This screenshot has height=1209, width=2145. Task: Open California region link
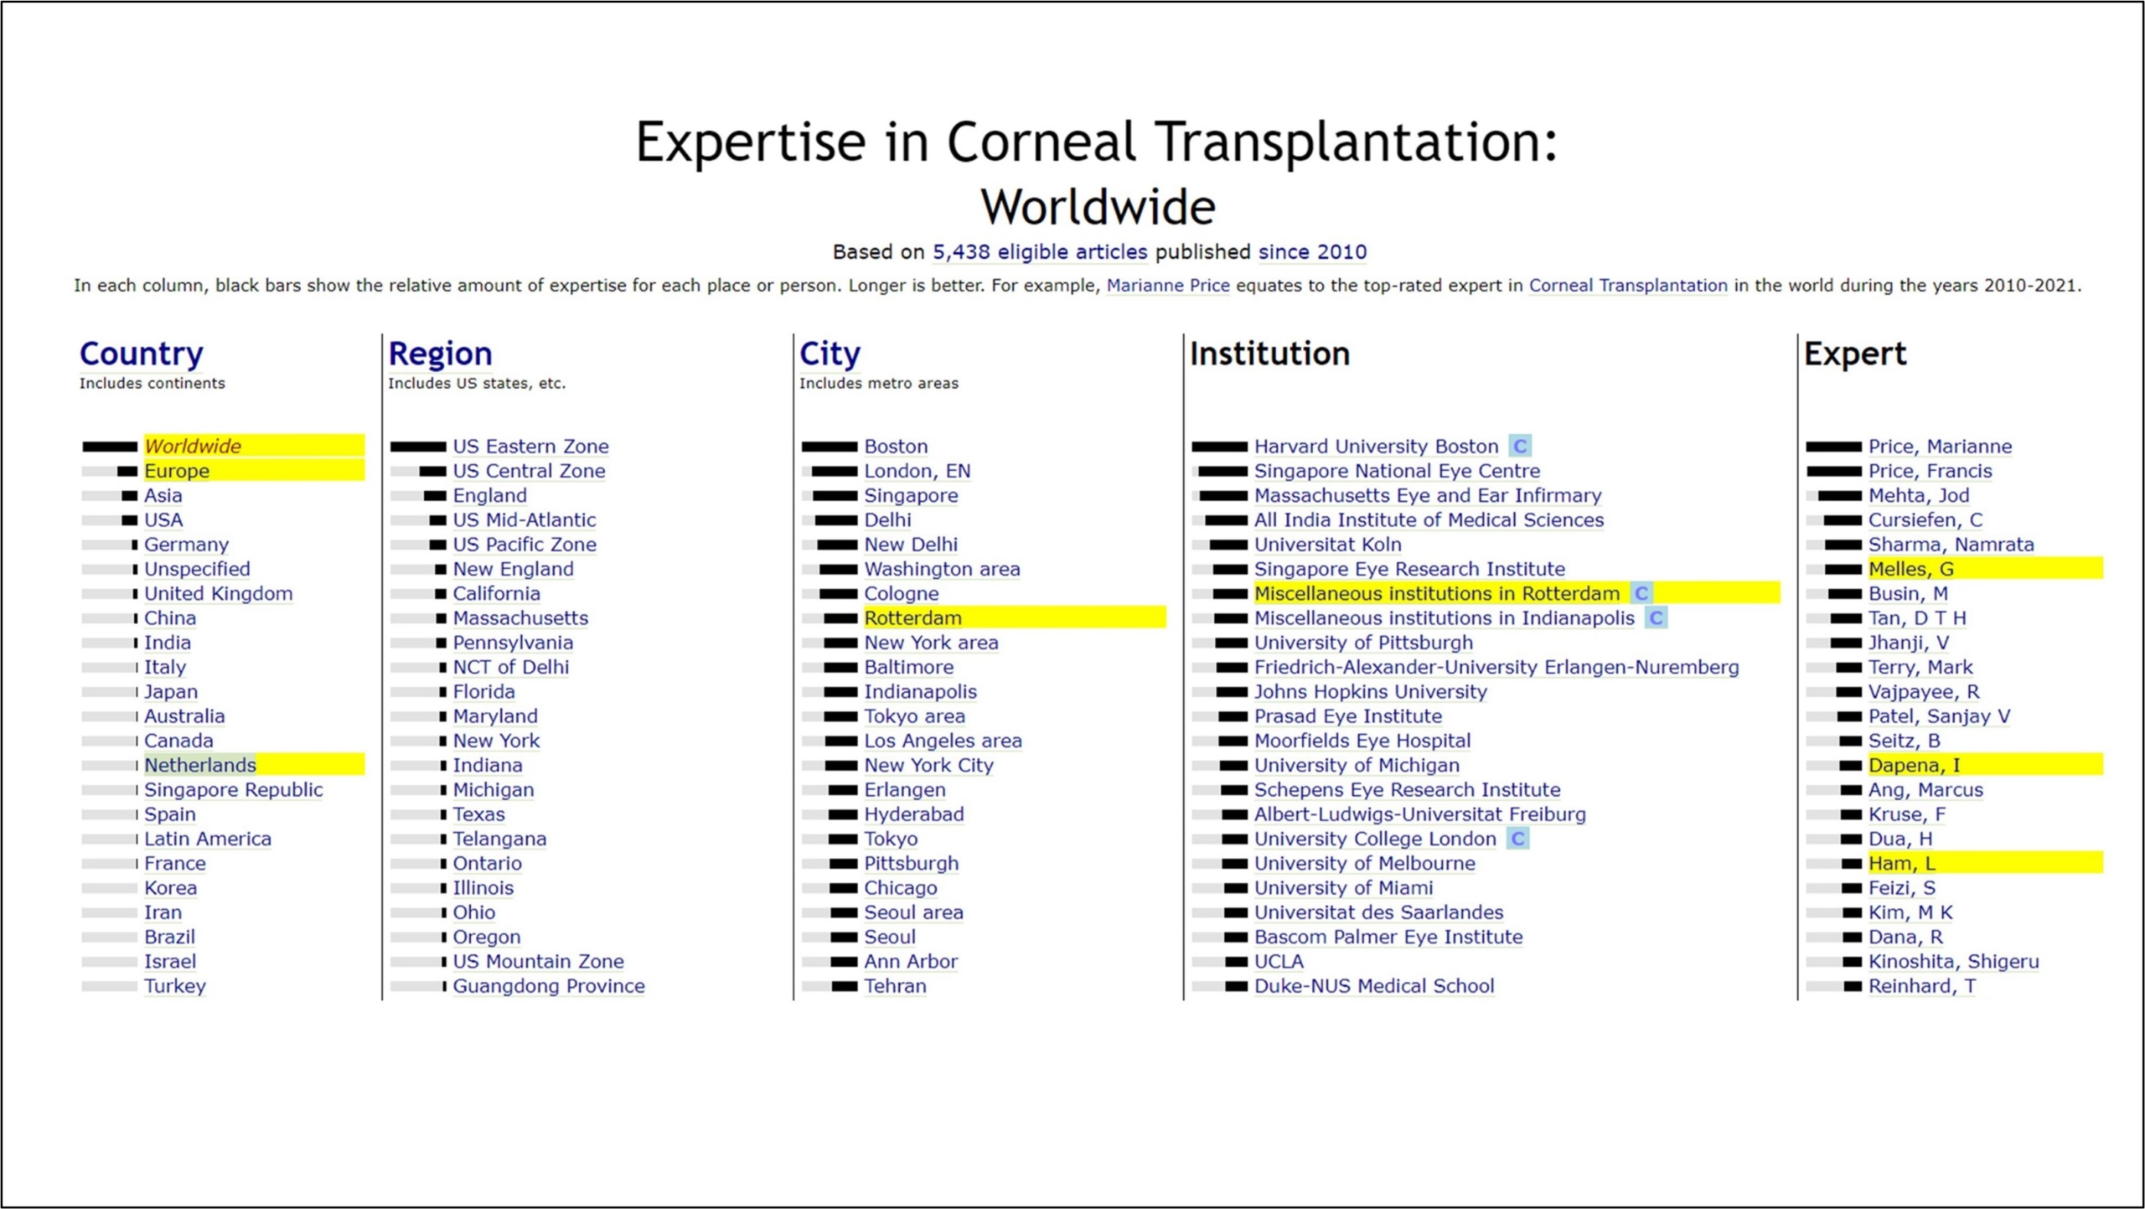(x=497, y=593)
